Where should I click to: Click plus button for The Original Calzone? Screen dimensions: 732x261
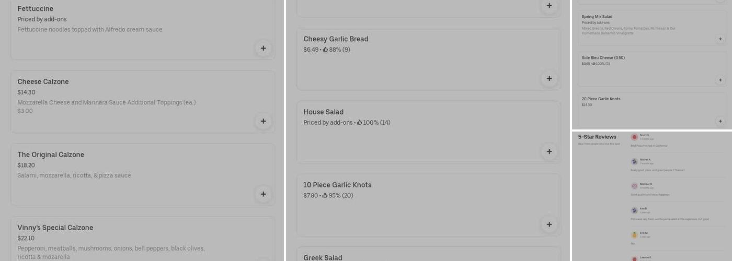263,194
